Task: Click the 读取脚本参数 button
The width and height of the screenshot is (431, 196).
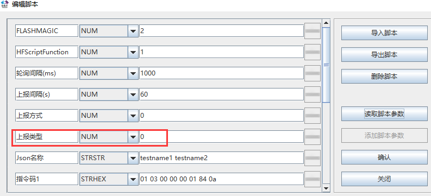Action: pyautogui.click(x=384, y=113)
